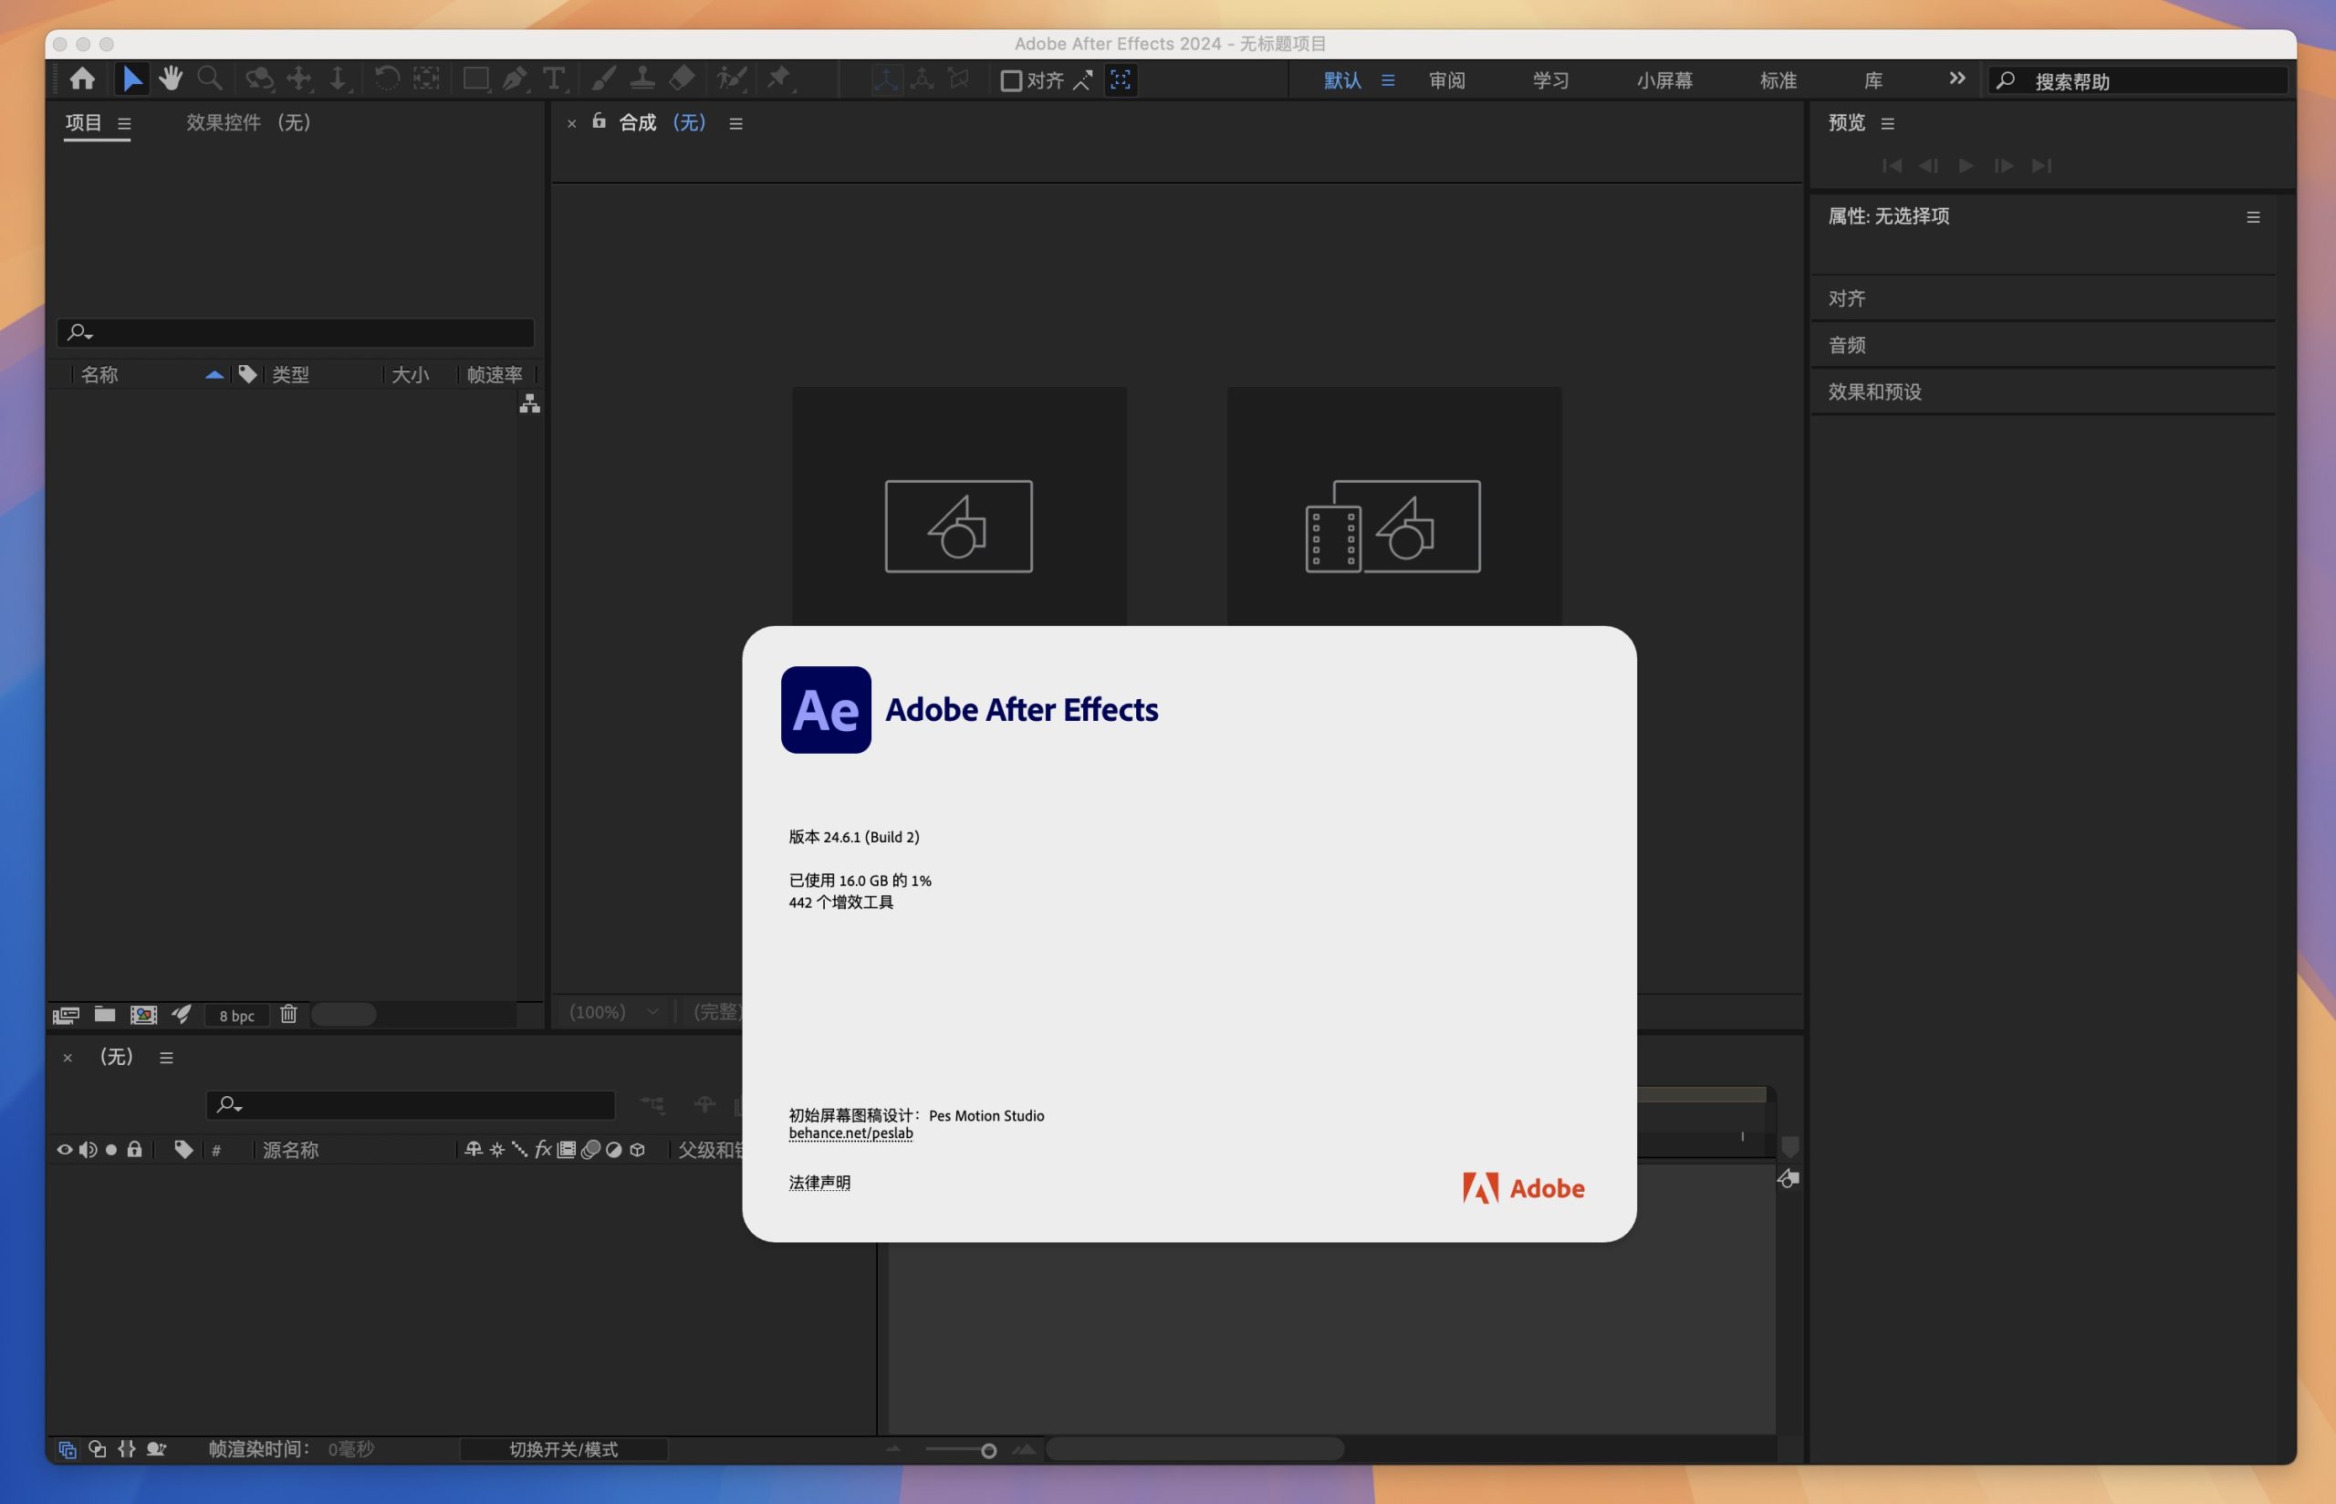The image size is (2336, 1504).
Task: Click the View Axis Mode icon
Action: point(960,80)
